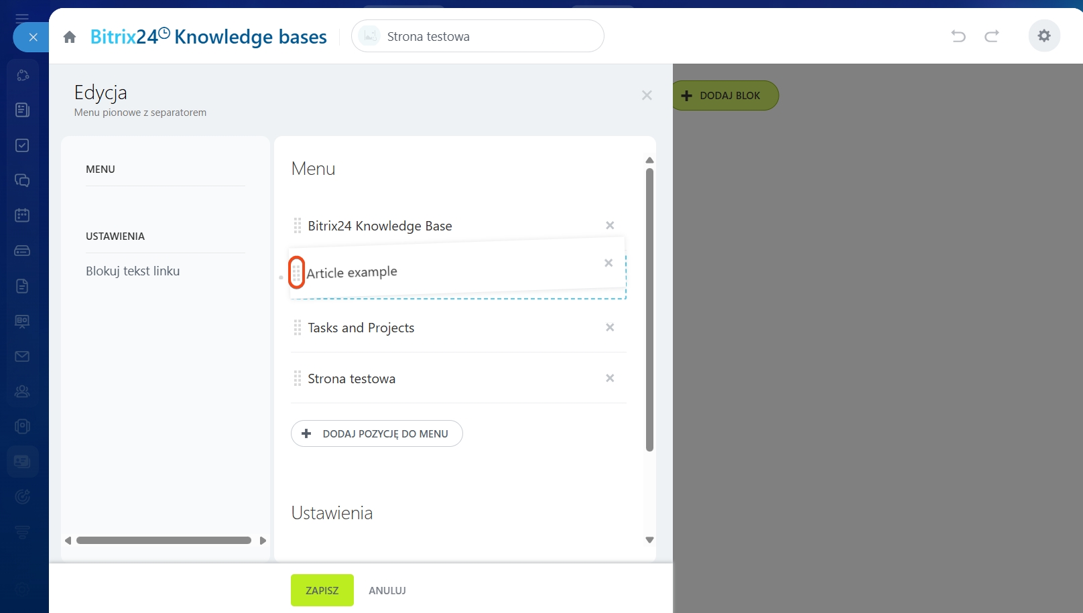Click the page thumbnail icon beside Strona testowa

click(x=369, y=36)
